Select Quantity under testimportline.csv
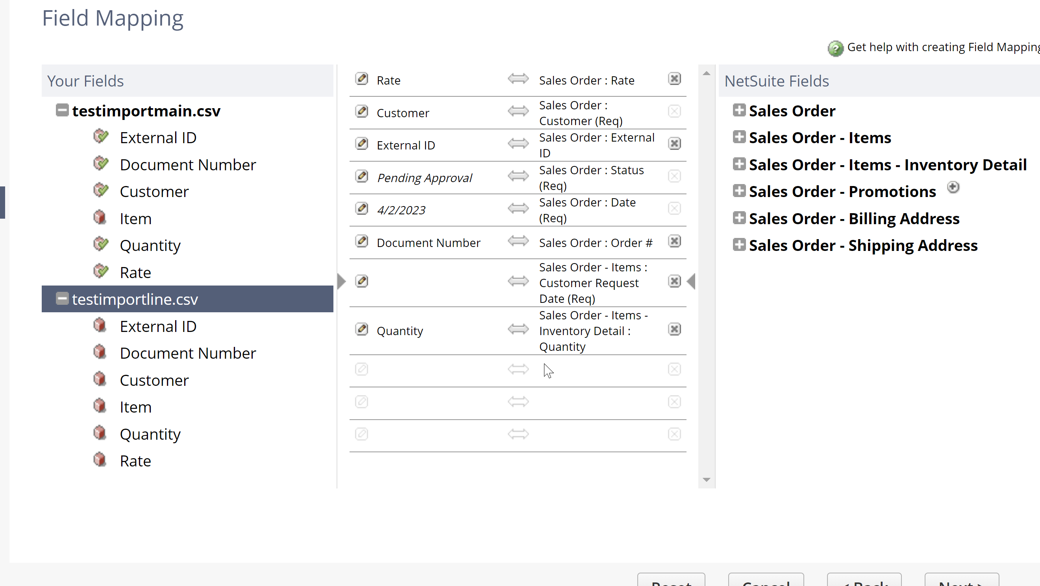This screenshot has height=586, width=1040. (x=150, y=434)
